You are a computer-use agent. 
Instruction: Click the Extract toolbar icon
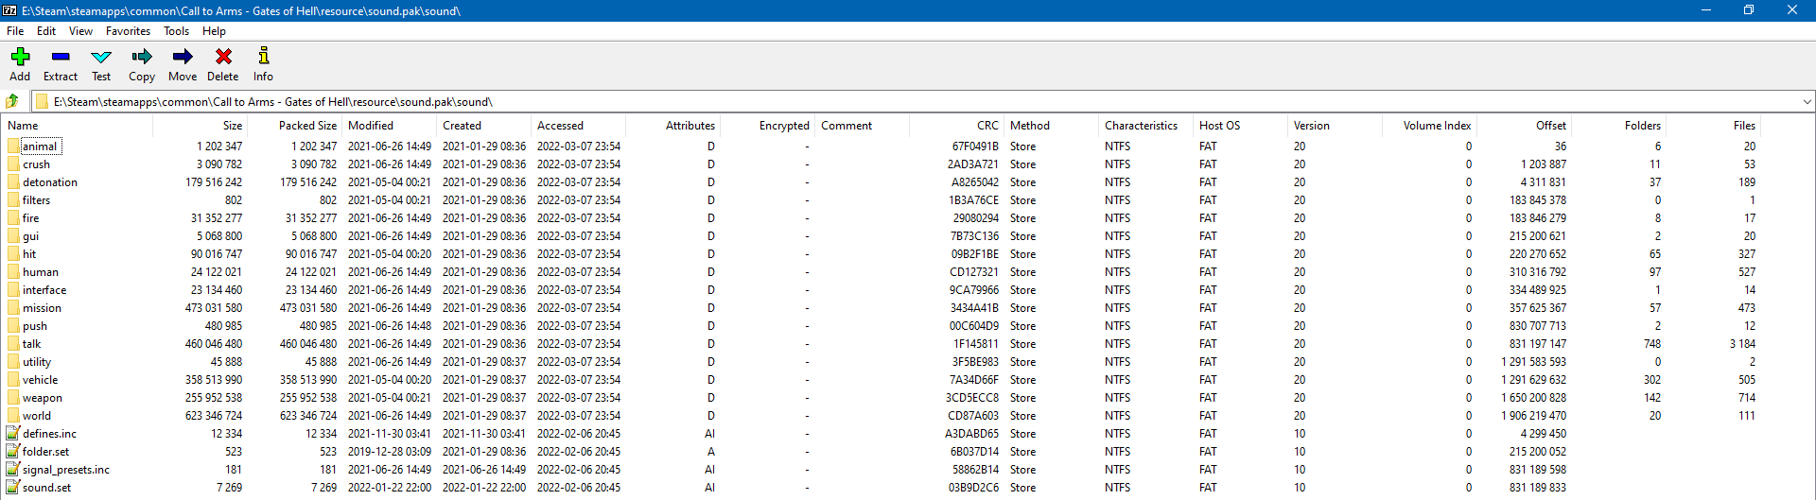click(61, 57)
